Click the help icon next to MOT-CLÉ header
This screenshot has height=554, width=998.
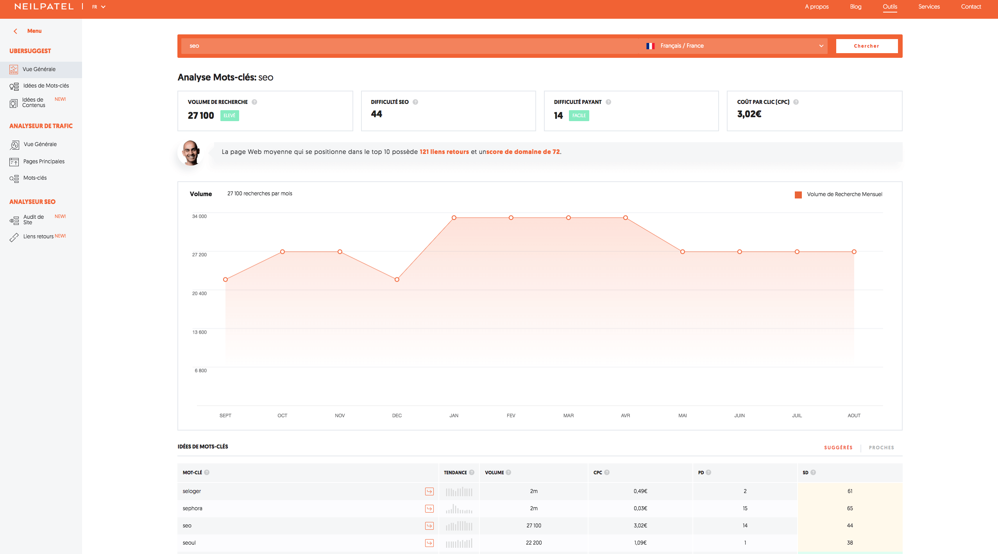tap(207, 472)
